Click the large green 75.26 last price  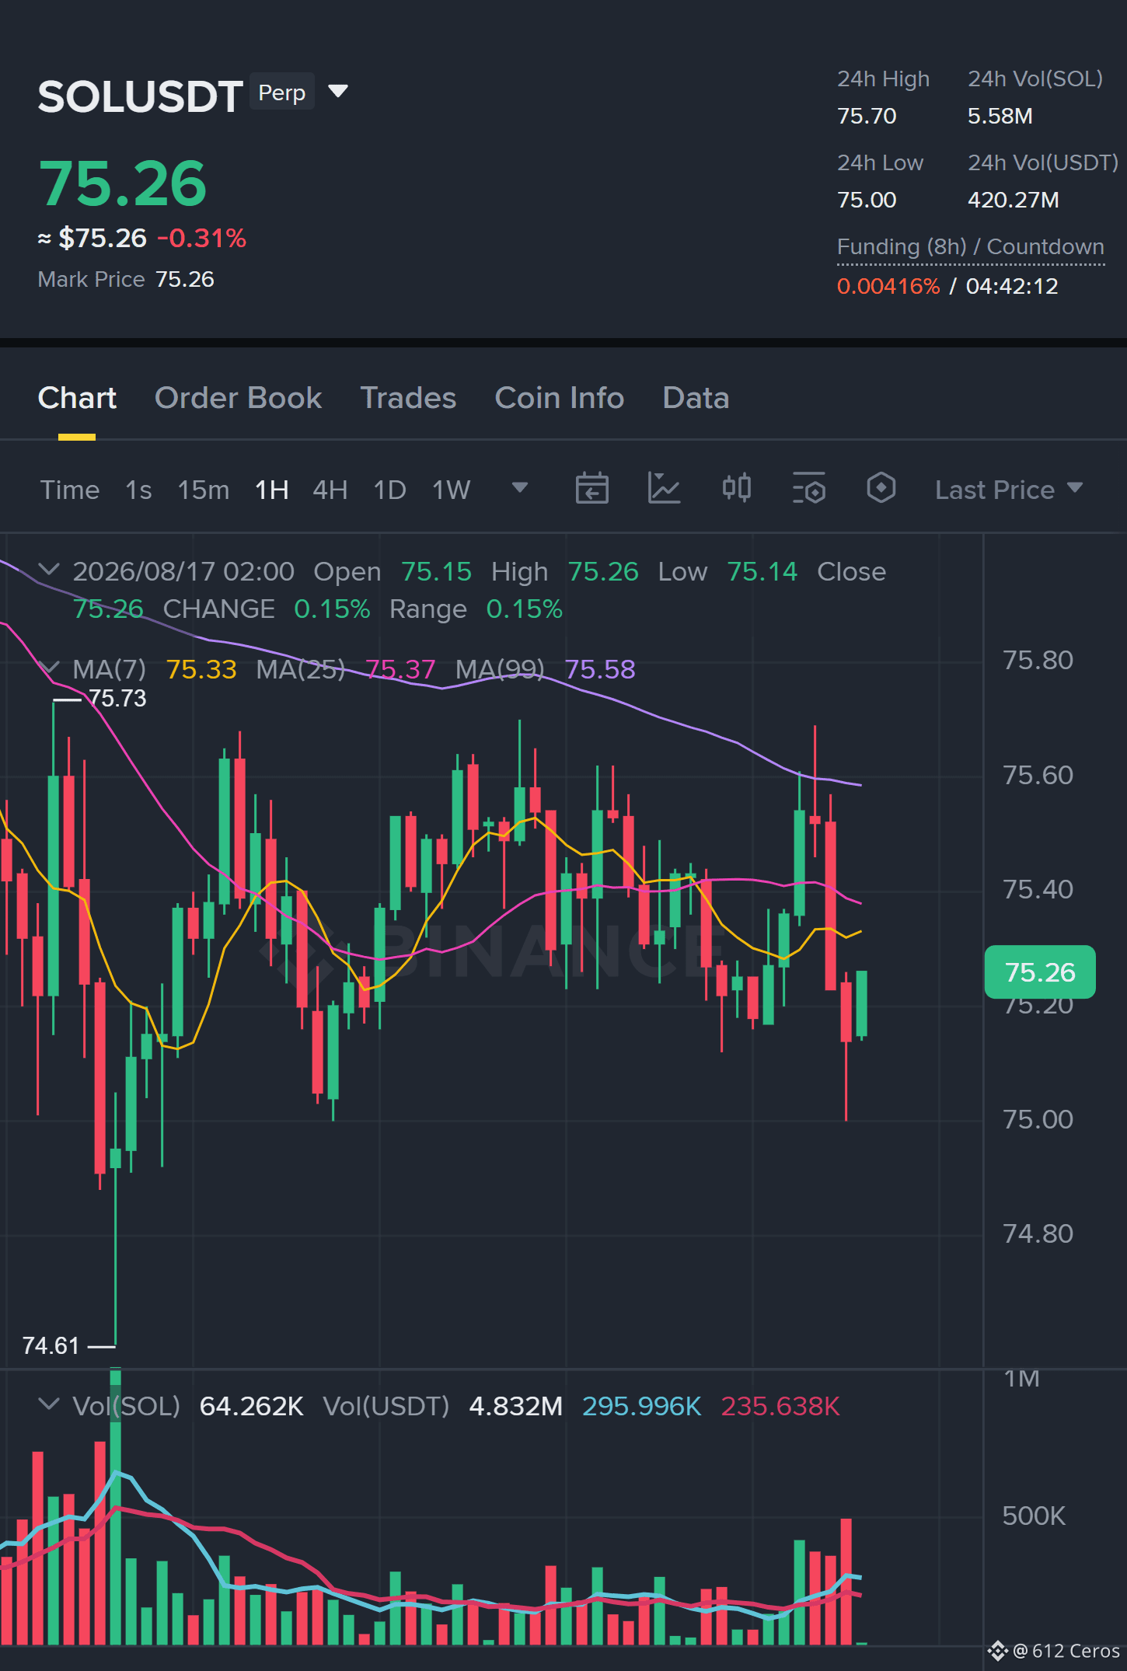pos(122,183)
